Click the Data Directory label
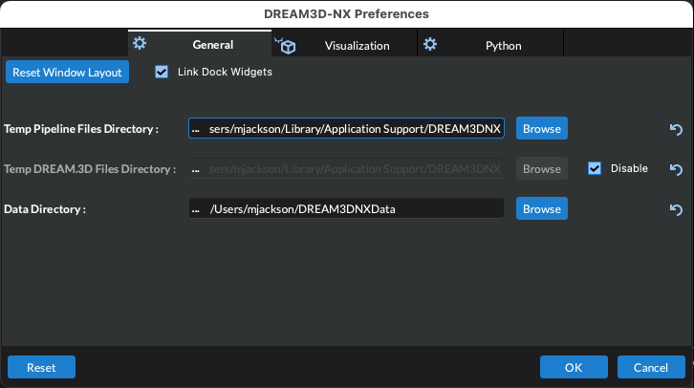Screen dimensions: 694x388 [x=45, y=209]
